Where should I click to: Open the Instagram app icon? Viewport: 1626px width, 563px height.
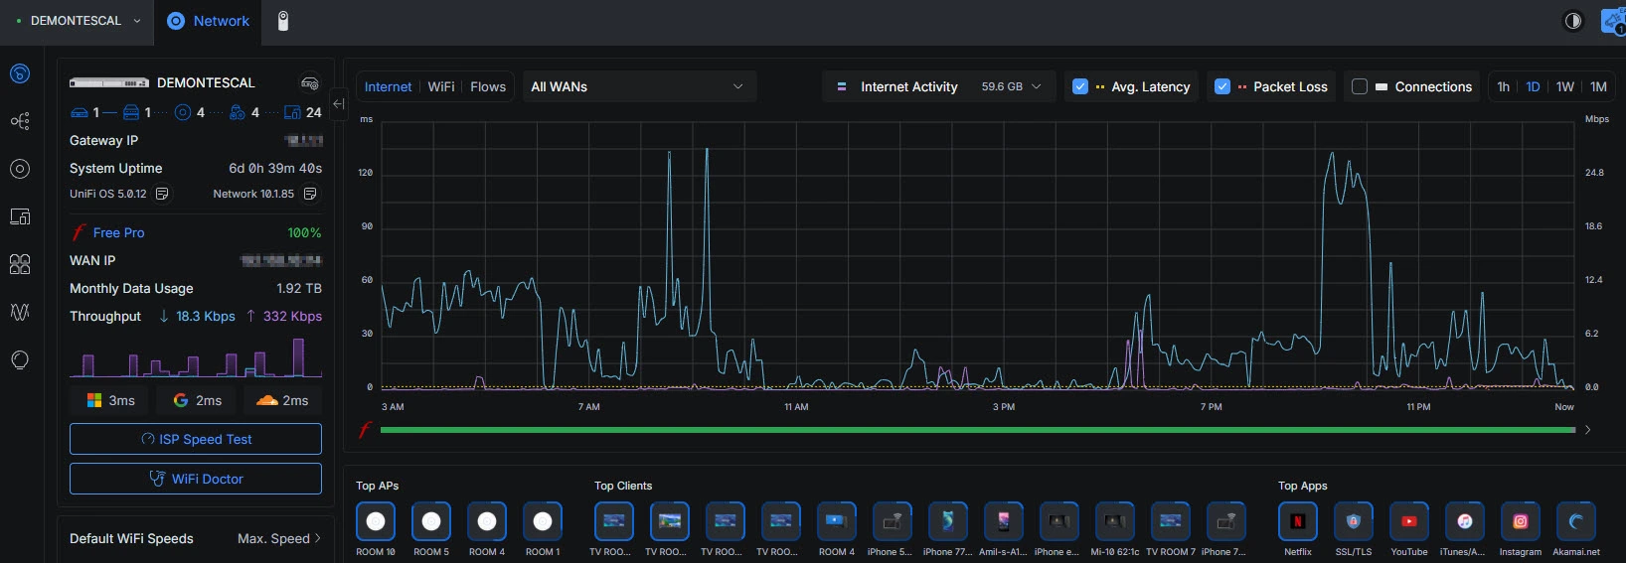(x=1521, y=521)
